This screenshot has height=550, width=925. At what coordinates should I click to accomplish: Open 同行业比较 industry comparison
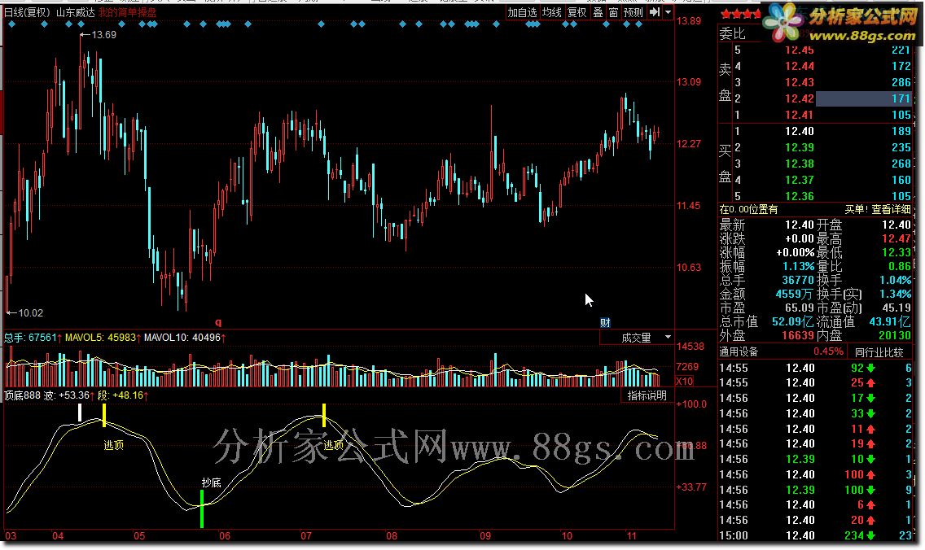[879, 352]
